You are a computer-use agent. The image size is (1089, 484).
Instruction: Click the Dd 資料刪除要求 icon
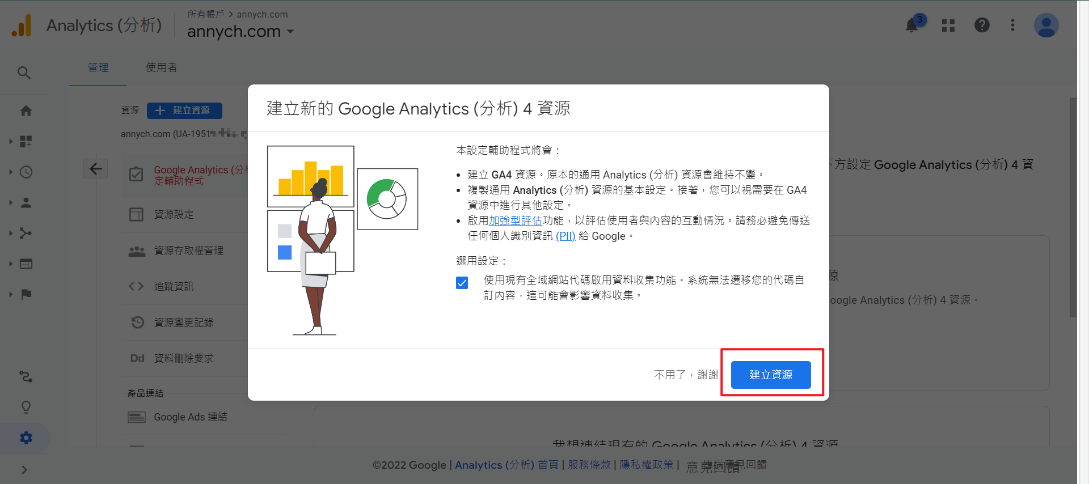click(137, 358)
